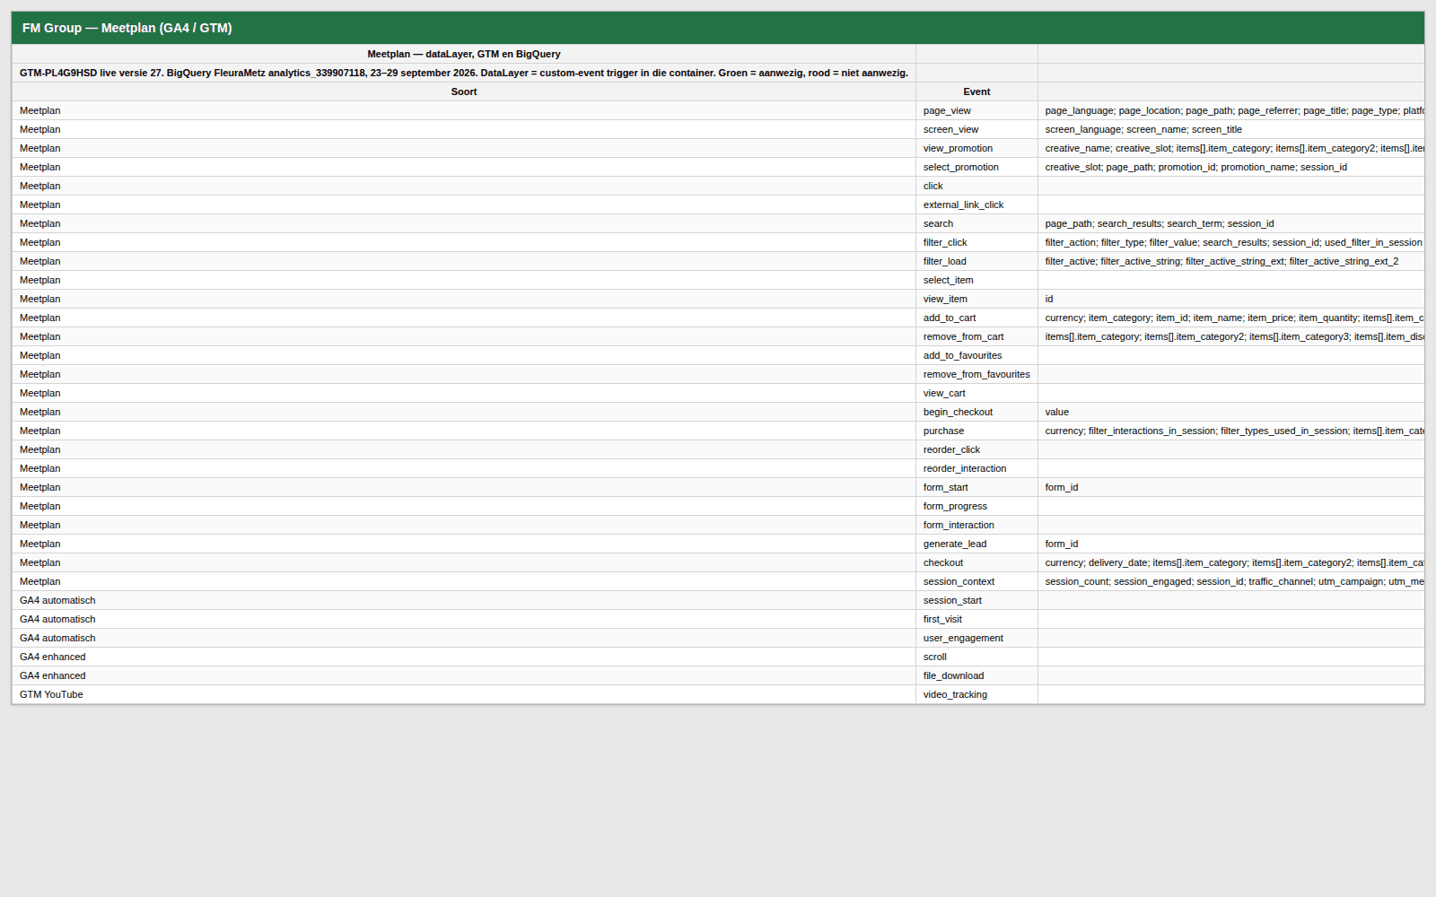Viewport: 1436px width, 897px height.
Task: Select parameters cell starting with screen_language
Action: click(x=1231, y=129)
